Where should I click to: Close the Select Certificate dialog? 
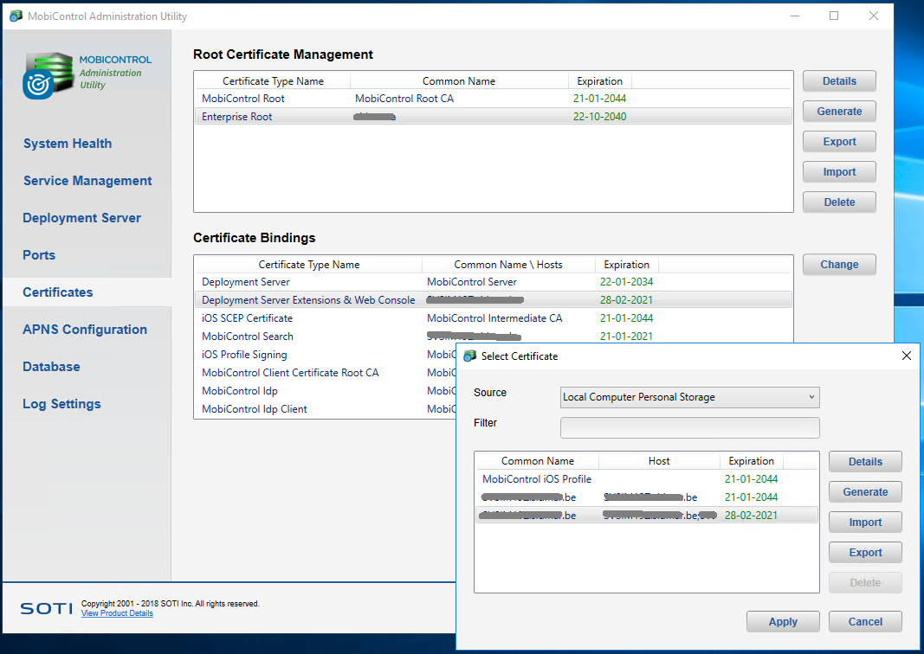pos(906,356)
